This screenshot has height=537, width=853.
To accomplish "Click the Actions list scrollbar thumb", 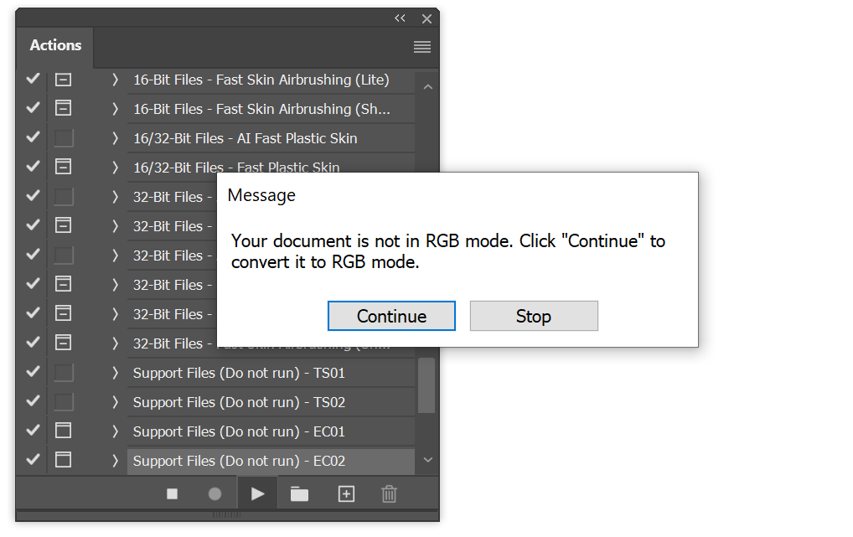I will coord(426,385).
